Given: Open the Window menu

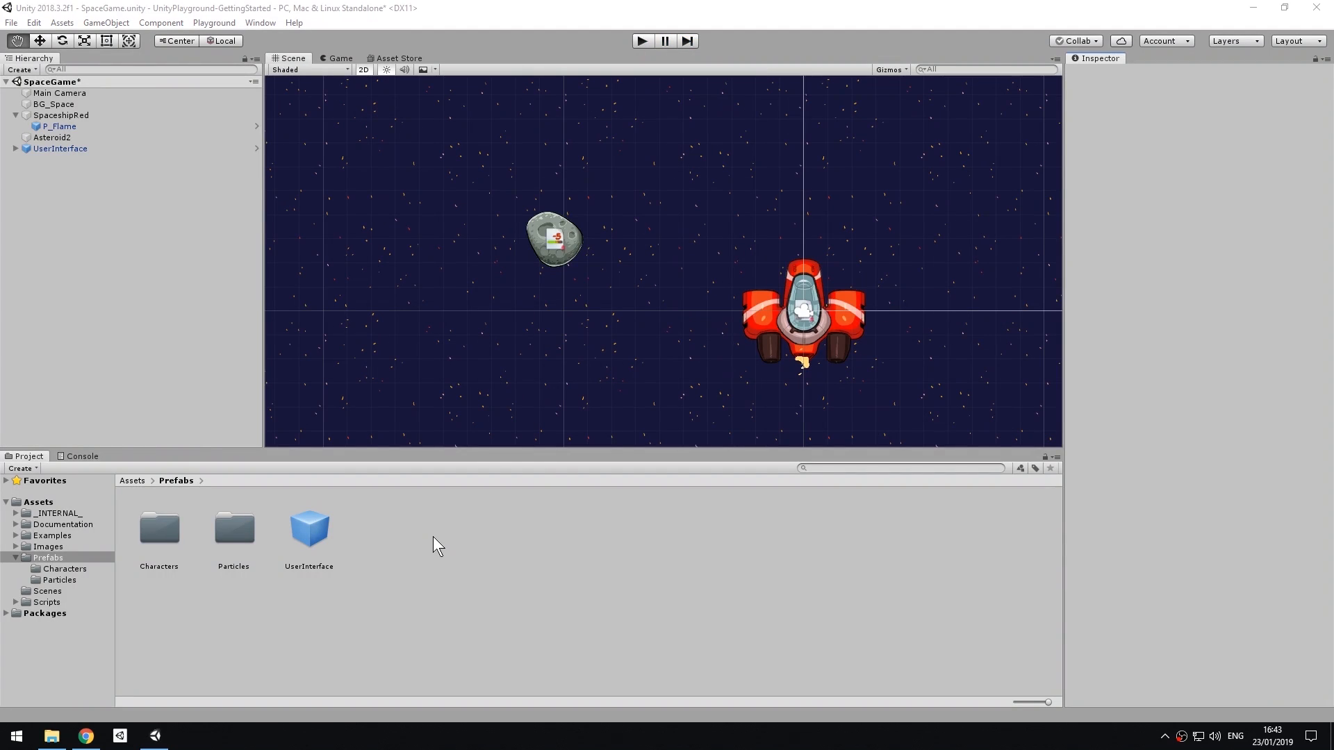Looking at the screenshot, I should (x=261, y=23).
